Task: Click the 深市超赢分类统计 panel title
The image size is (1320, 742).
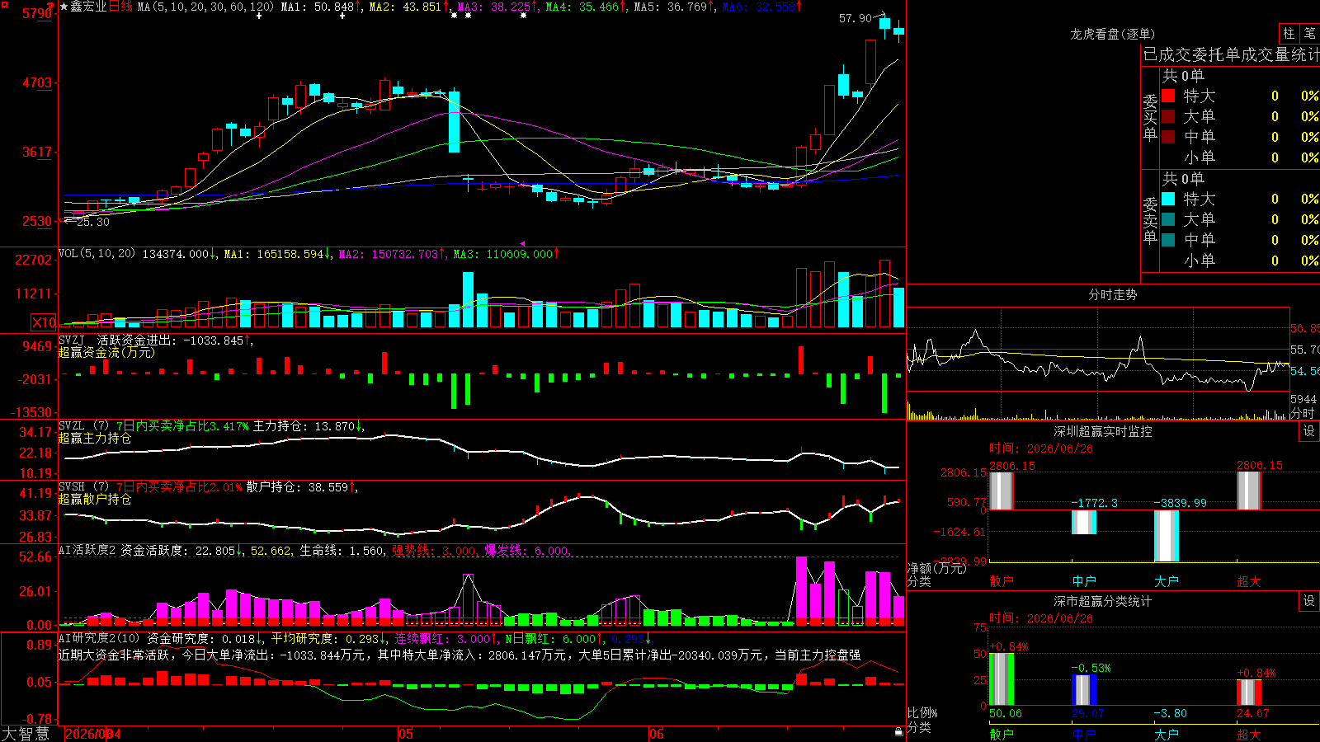Action: click(x=1102, y=601)
